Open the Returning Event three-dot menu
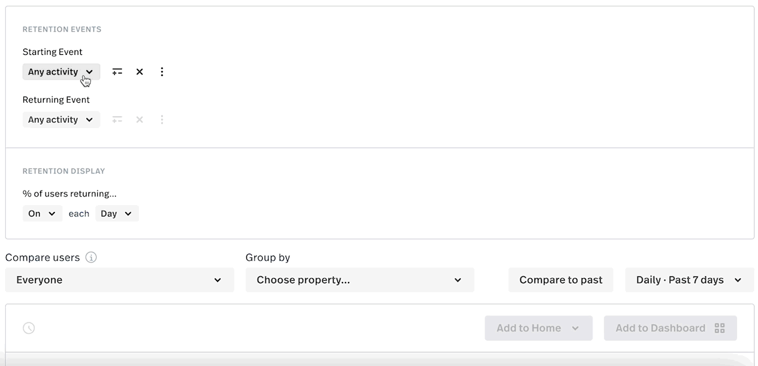 click(162, 120)
